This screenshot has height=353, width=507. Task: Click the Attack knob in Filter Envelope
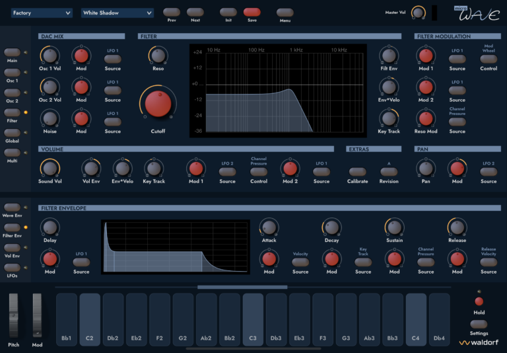click(x=269, y=227)
